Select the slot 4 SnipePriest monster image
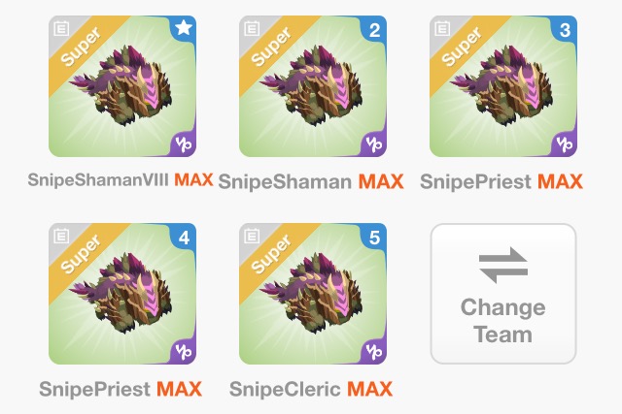 pos(121,295)
